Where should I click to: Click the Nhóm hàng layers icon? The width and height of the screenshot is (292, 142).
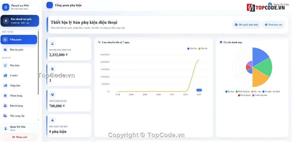pyautogui.click(x=5, y=96)
